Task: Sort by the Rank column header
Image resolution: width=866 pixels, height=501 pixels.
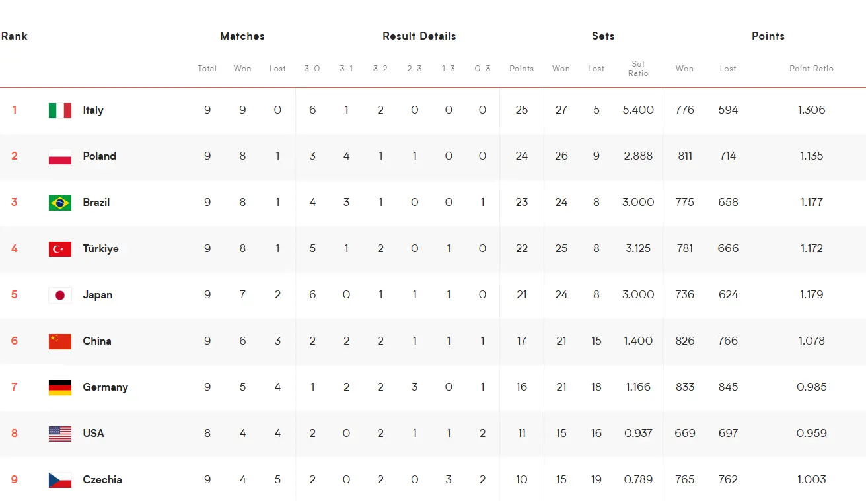Action: (14, 36)
